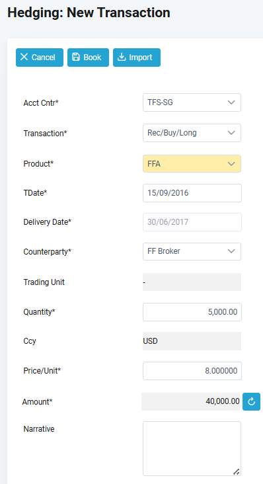
Task: Open the Product FFA dropdown
Action: [x=192, y=163]
